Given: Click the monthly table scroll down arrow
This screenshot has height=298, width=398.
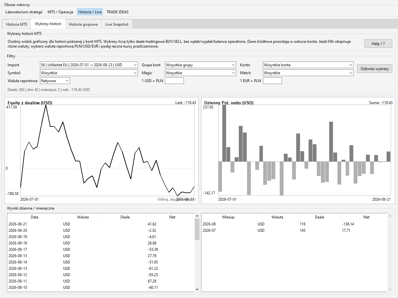Looking at the screenshot, I should click(x=390, y=289).
